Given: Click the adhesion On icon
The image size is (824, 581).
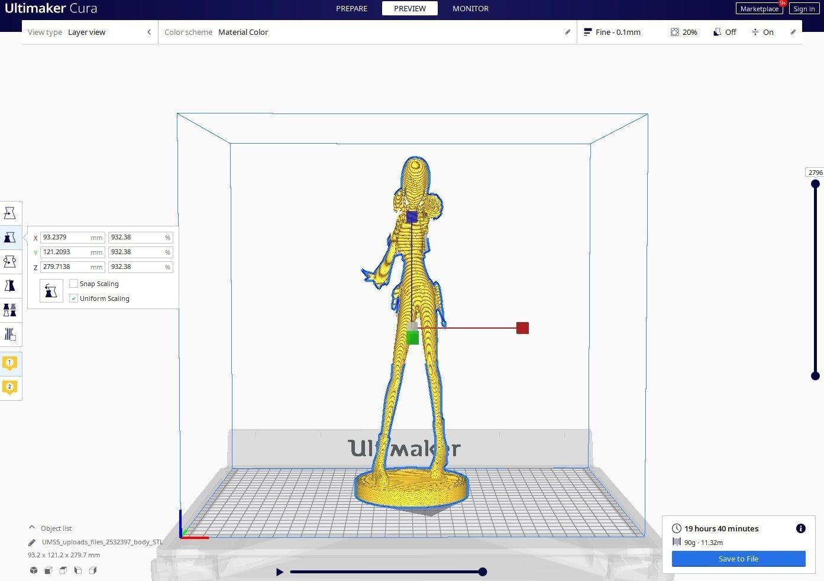Looking at the screenshot, I should point(755,33).
